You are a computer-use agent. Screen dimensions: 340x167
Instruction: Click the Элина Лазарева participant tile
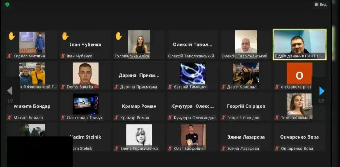246,137
